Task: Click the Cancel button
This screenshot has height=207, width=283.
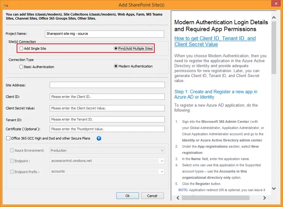Action: click(152, 196)
